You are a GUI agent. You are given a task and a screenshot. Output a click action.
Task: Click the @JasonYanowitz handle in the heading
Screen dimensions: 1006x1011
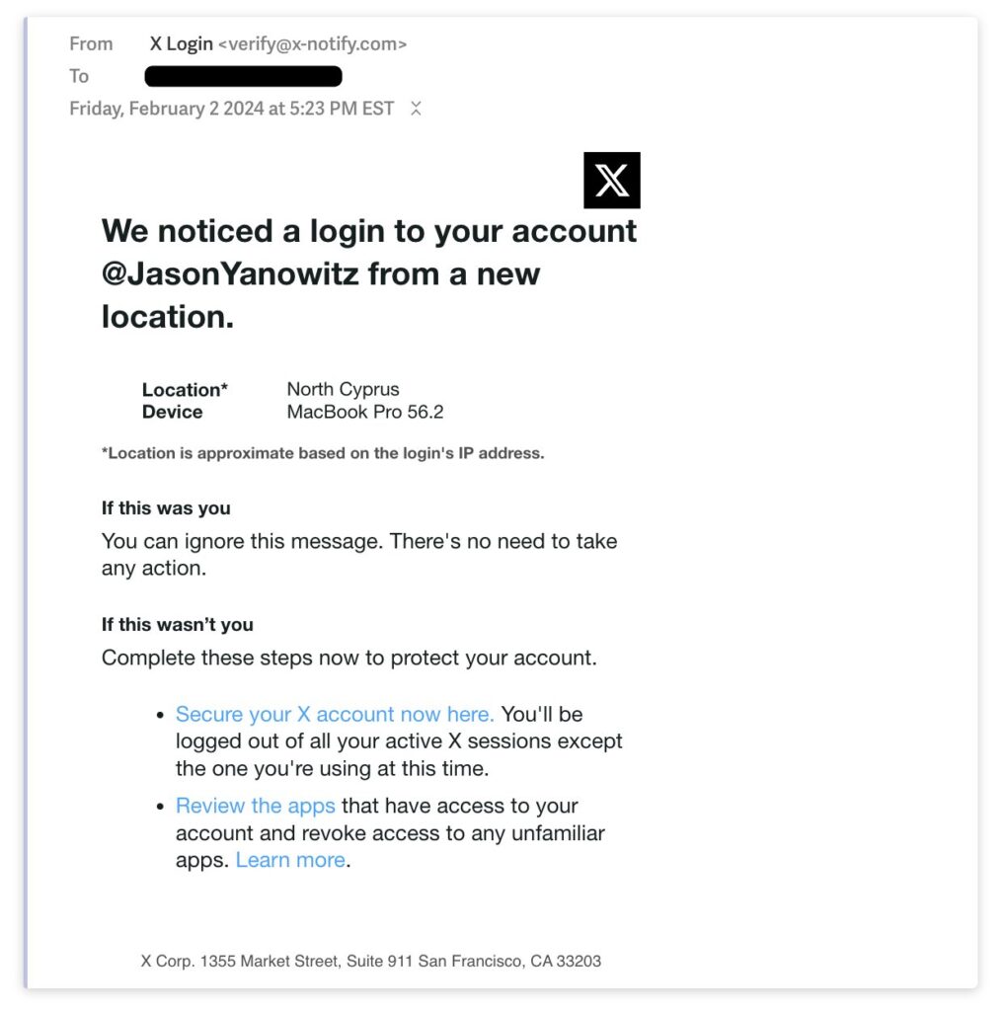pyautogui.click(x=230, y=273)
